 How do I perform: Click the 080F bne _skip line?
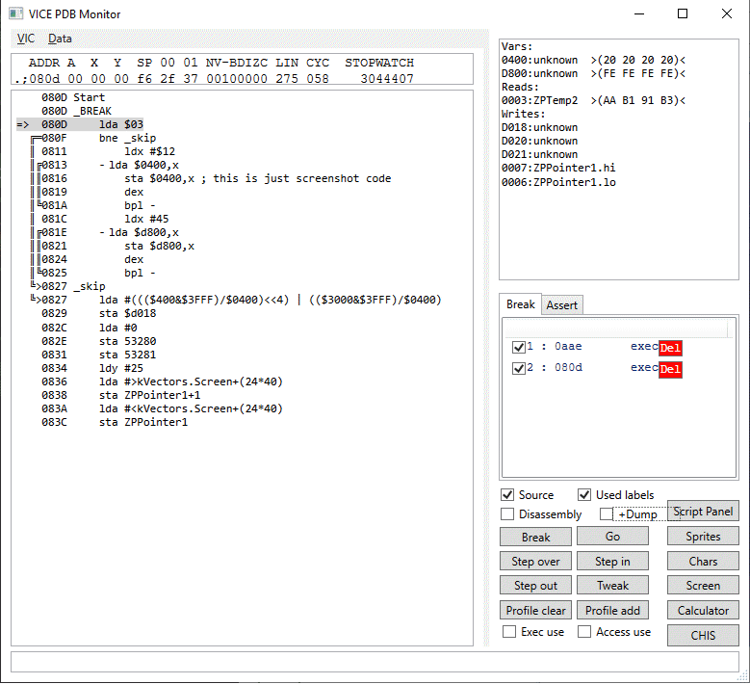tap(93, 138)
